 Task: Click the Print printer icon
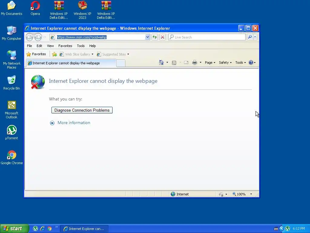195,62
